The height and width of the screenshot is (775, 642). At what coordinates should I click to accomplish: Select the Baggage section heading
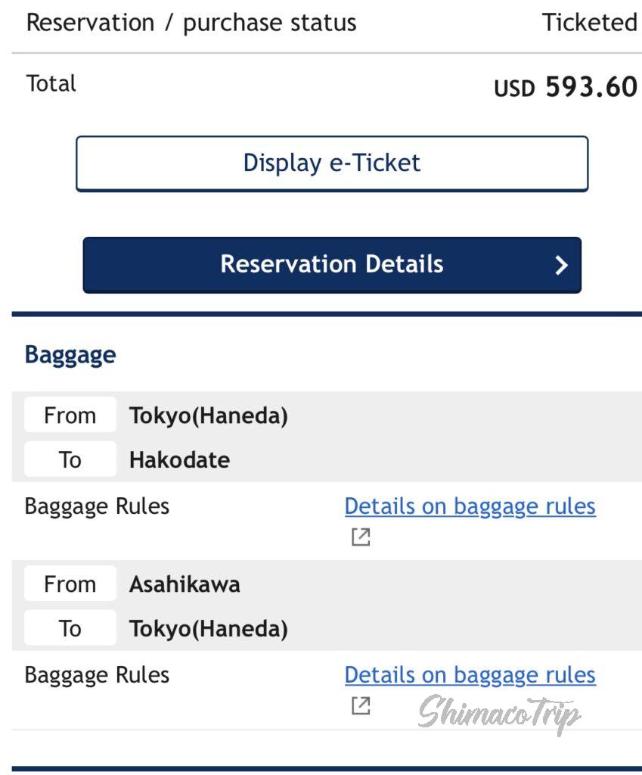click(x=70, y=355)
